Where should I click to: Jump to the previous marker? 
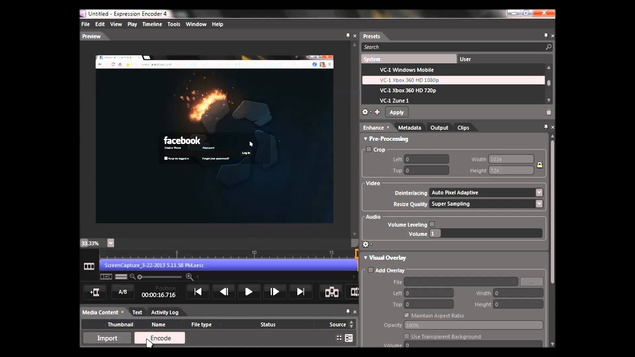click(x=198, y=292)
